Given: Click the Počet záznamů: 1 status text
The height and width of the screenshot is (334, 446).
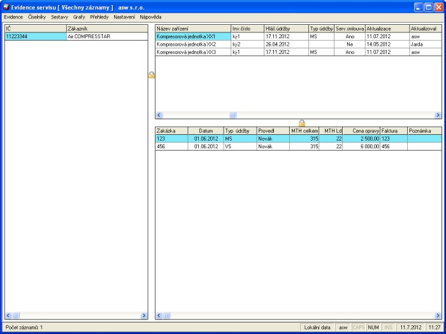Looking at the screenshot, I should tap(24, 328).
